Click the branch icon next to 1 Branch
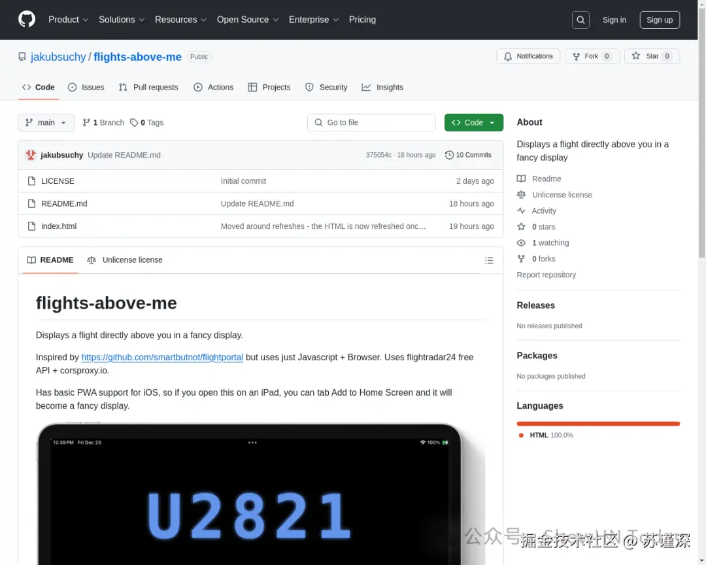This screenshot has width=706, height=565. (86, 122)
